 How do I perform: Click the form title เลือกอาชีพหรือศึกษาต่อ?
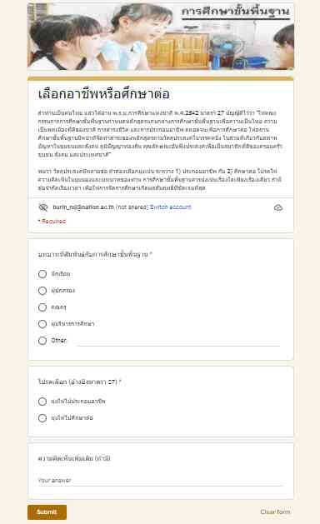(104, 94)
